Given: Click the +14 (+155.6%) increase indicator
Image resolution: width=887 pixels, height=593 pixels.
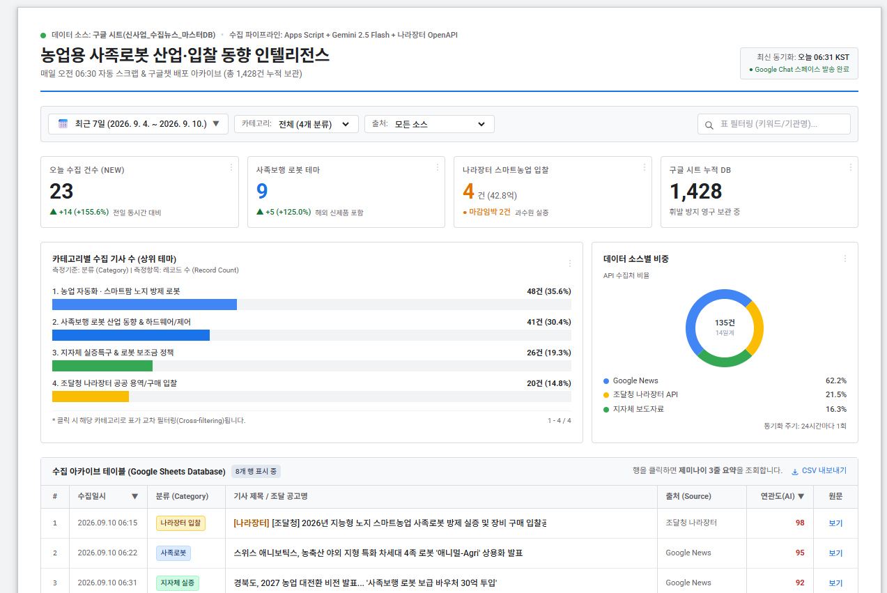Looking at the screenshot, I should click(79, 212).
